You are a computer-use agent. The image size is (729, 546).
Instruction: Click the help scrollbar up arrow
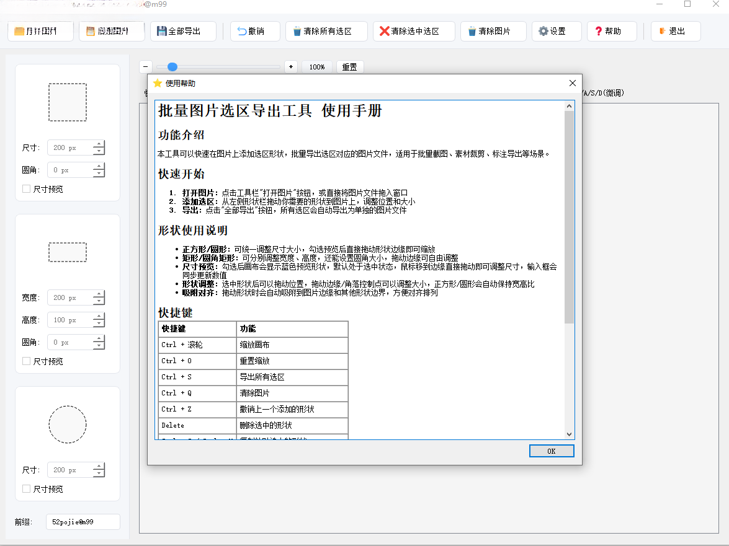tap(569, 107)
